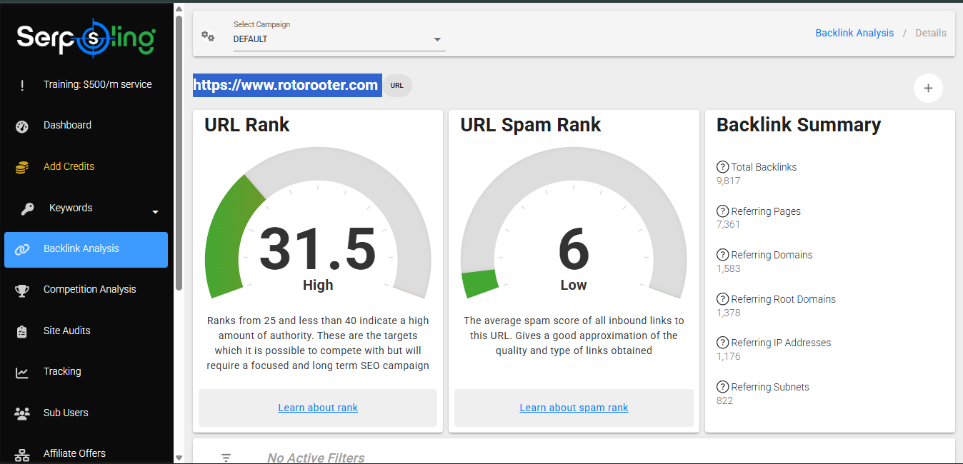Open the Select Campaign dropdown
The width and height of the screenshot is (963, 464).
click(339, 39)
